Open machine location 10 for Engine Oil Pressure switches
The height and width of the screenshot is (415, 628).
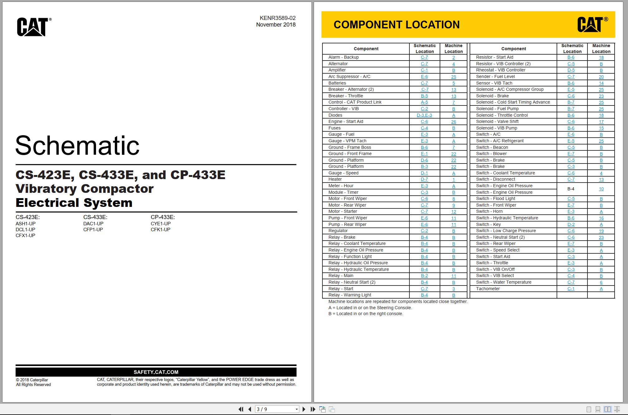pyautogui.click(x=601, y=189)
